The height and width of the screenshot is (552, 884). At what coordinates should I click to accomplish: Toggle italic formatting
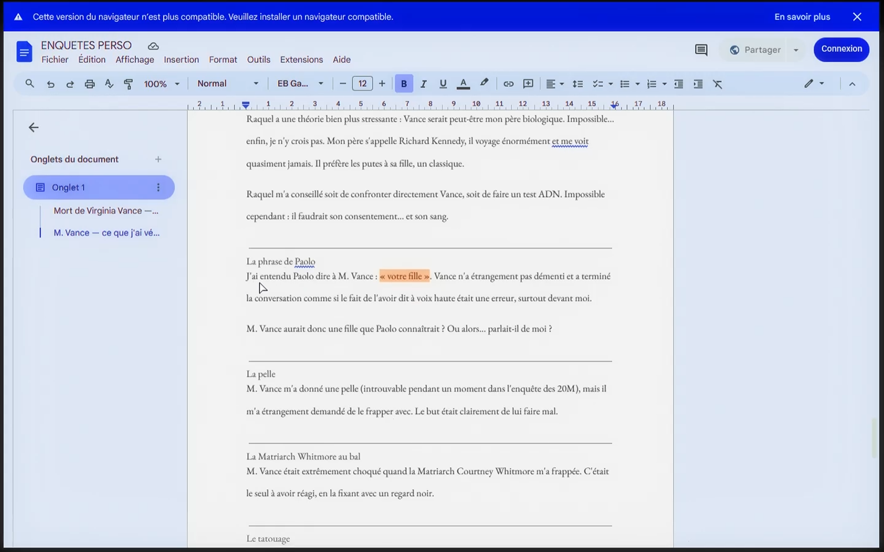(x=424, y=84)
